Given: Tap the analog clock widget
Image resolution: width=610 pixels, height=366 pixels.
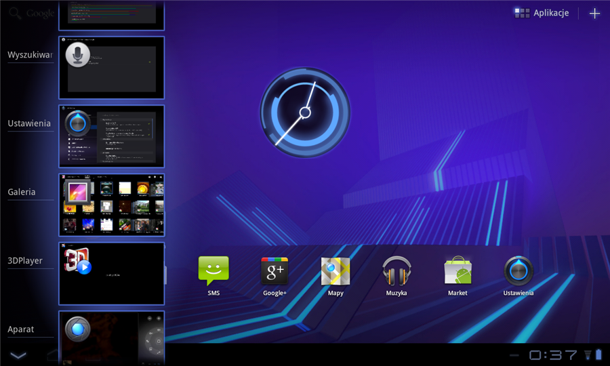Looking at the screenshot, I should pos(305,112).
